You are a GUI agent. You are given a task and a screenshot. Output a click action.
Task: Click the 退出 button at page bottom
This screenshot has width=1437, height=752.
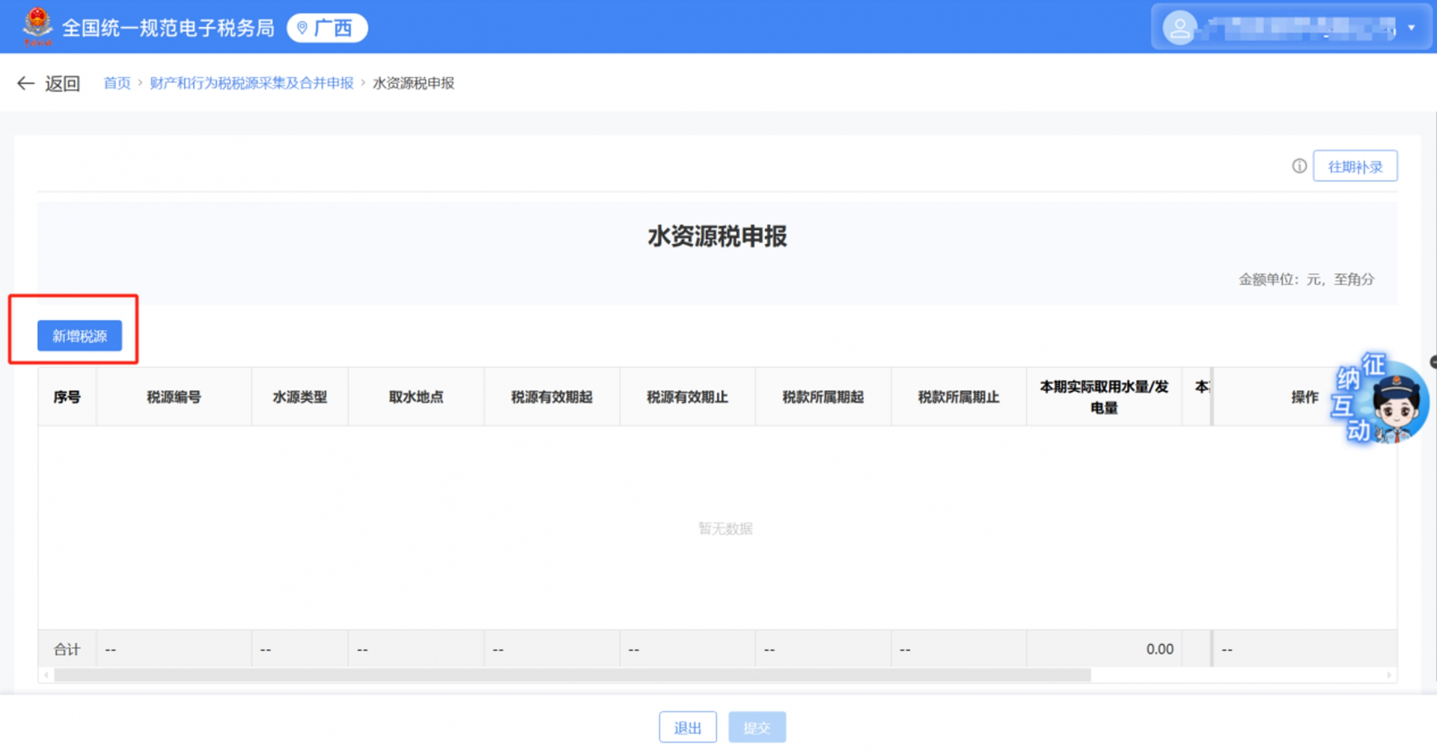pyautogui.click(x=687, y=727)
